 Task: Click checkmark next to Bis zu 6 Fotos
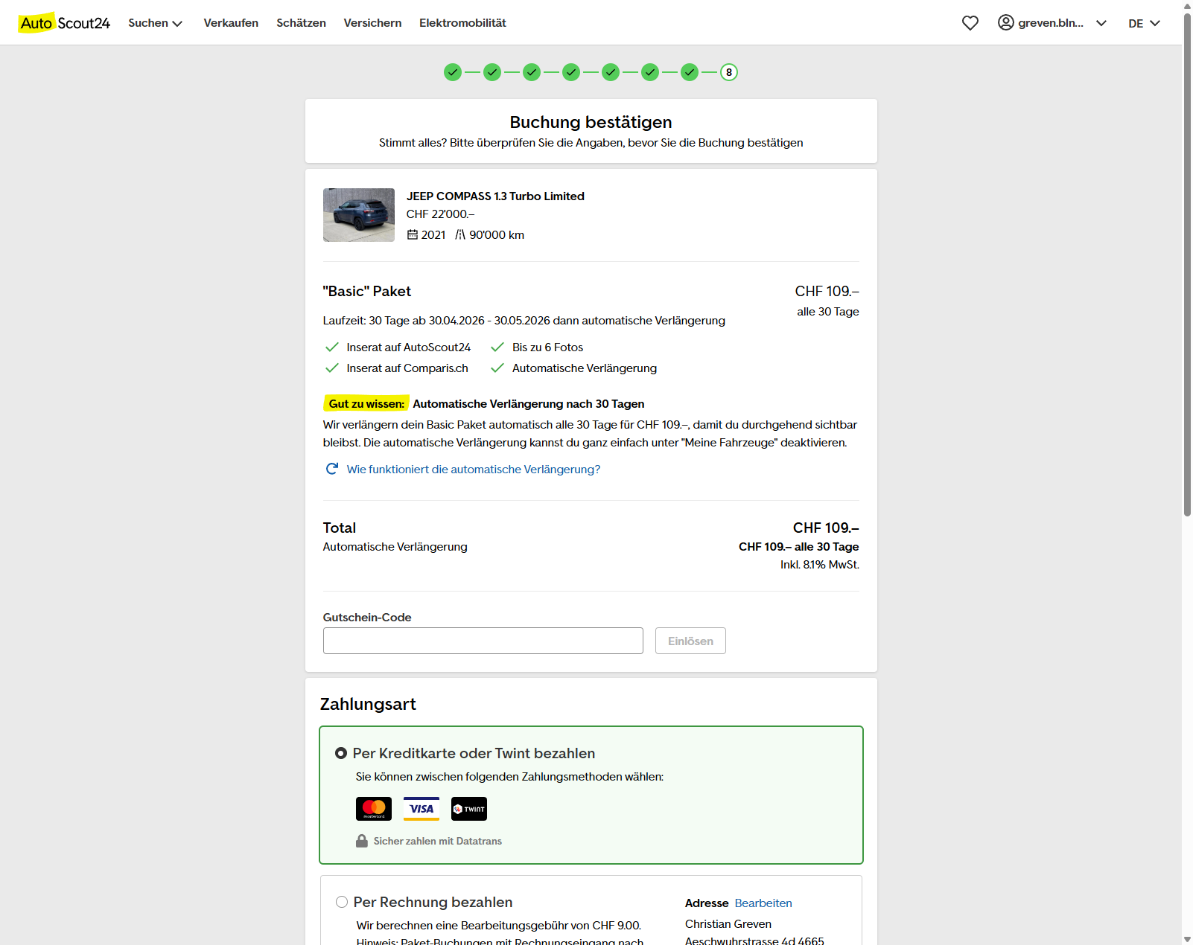(x=497, y=347)
